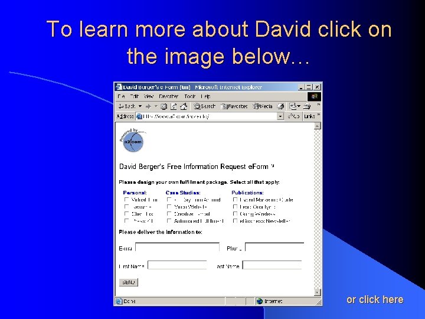Check the Creative email box under Case Studies
The width and height of the screenshot is (425, 319).
(169, 214)
